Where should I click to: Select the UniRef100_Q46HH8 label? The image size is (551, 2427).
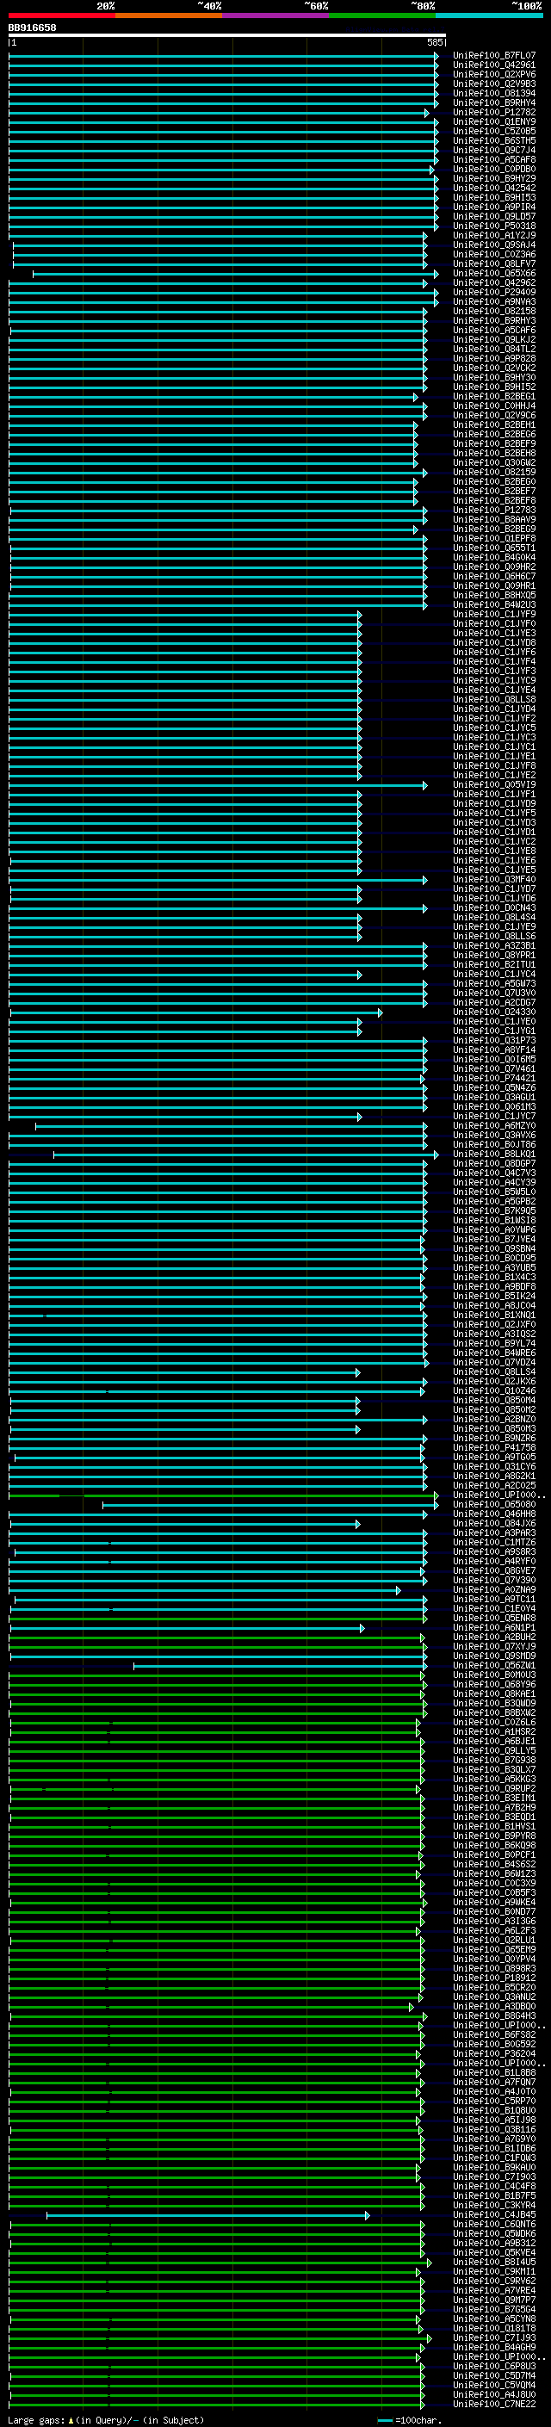click(x=493, y=1514)
